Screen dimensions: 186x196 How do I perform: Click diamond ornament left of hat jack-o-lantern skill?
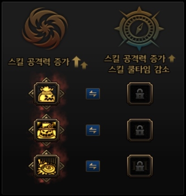[x=31, y=130]
